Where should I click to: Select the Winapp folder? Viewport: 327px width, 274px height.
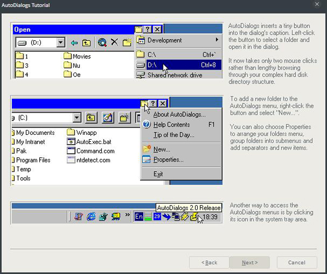(82, 132)
